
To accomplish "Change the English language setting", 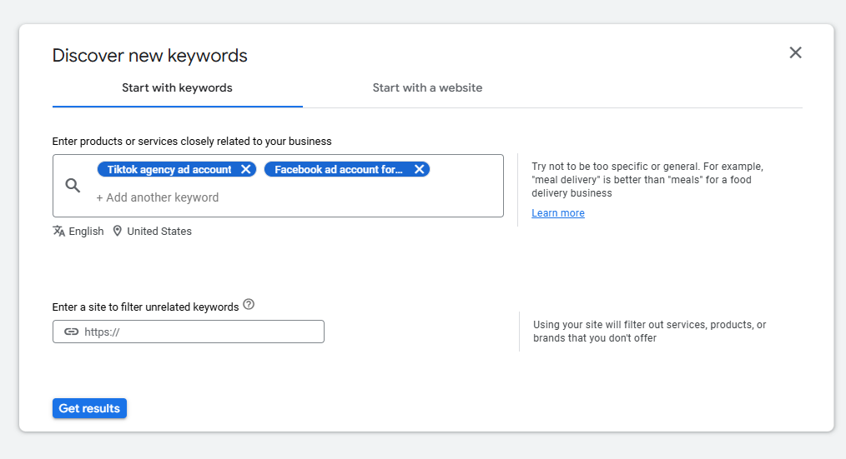I will (86, 231).
